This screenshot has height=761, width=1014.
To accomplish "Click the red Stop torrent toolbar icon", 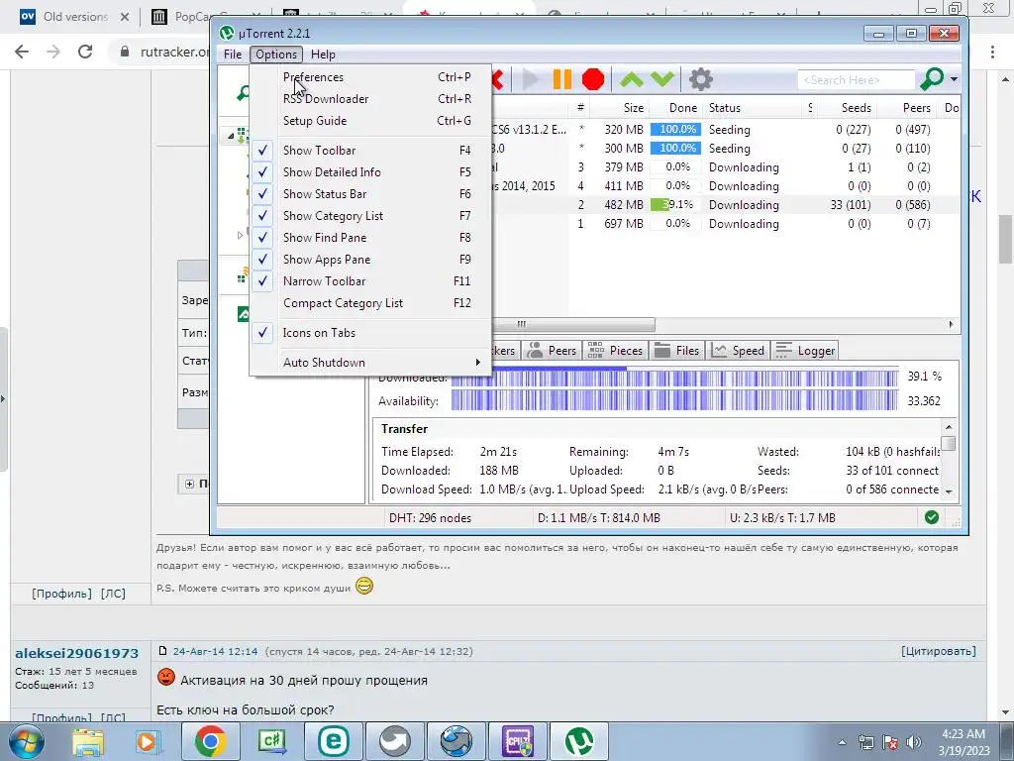I will [593, 79].
